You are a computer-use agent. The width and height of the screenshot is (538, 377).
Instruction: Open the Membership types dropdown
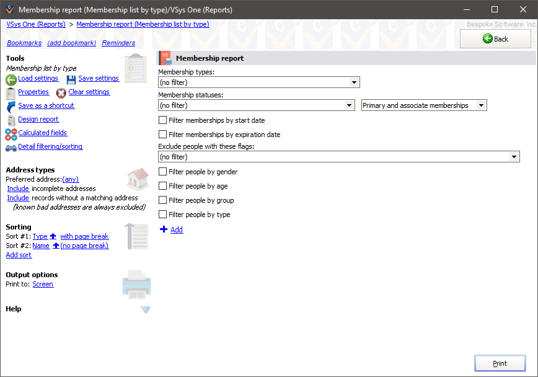[354, 82]
